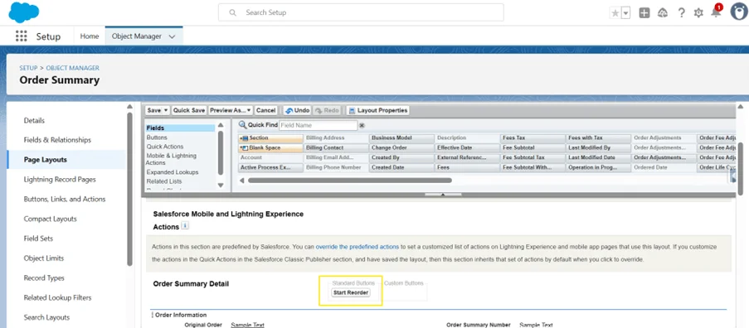The width and height of the screenshot is (749, 328).
Task: Click the palette horizontal scrollbar thumb
Action: pos(350,181)
